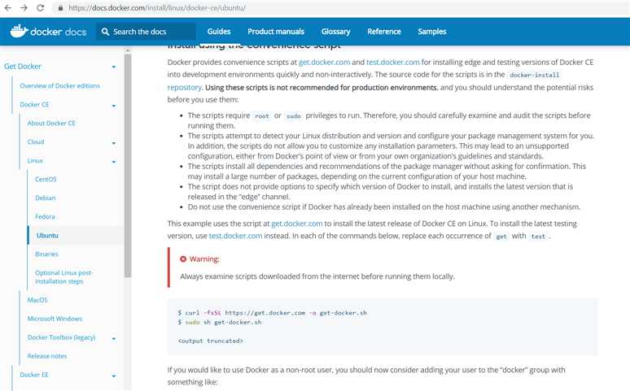
Task: Reload the page with the refresh icon
Action: pyautogui.click(x=40, y=7)
